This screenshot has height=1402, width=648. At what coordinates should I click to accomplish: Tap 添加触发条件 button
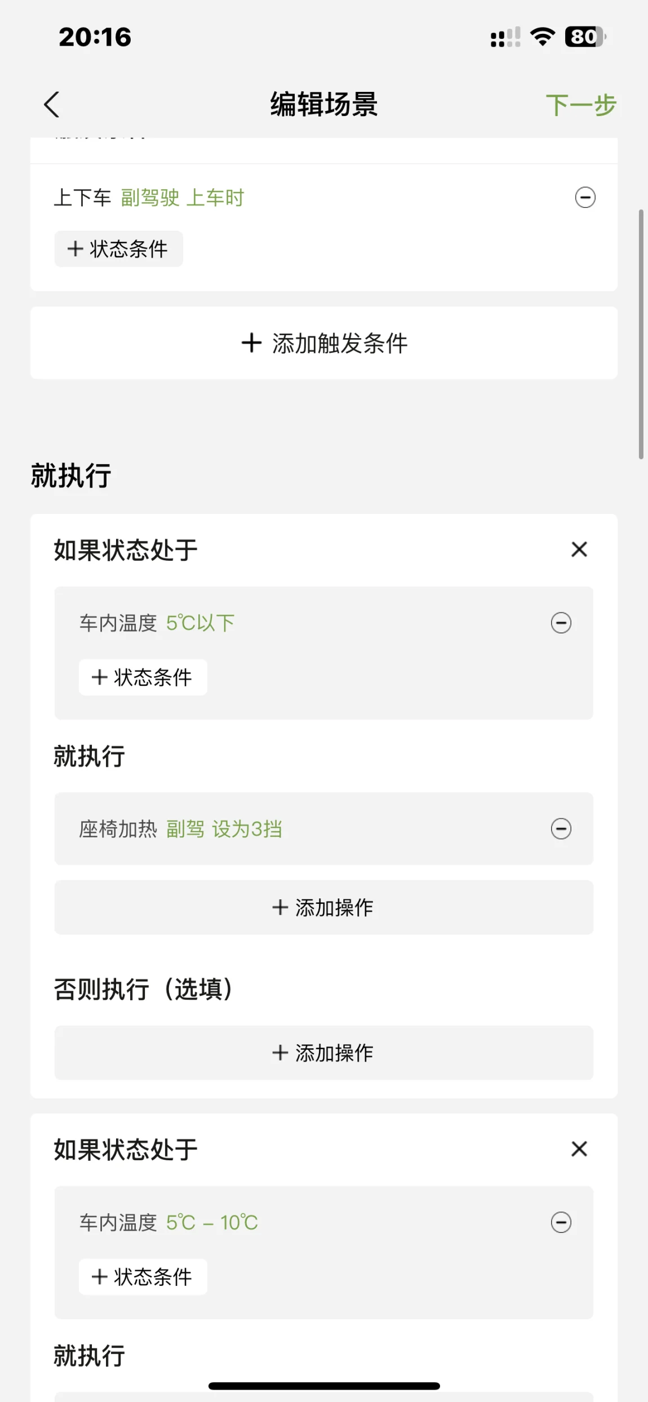coord(324,343)
